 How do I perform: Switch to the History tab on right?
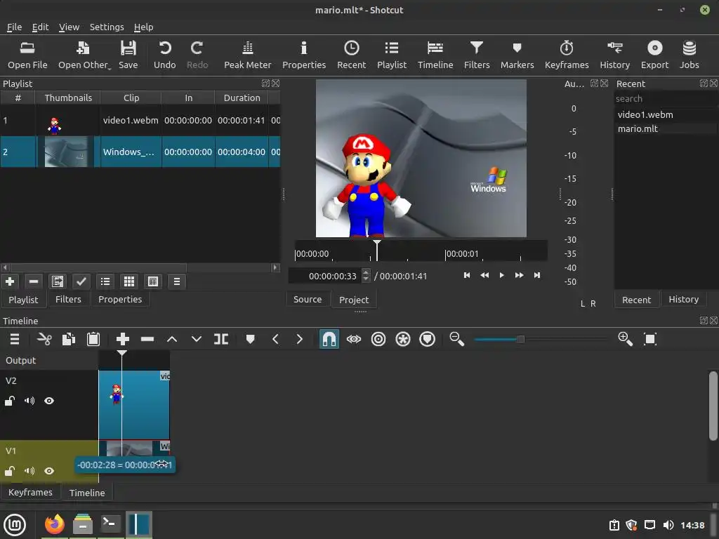pyautogui.click(x=683, y=299)
